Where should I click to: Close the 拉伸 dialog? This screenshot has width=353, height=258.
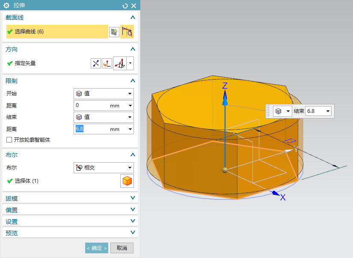(x=134, y=6)
